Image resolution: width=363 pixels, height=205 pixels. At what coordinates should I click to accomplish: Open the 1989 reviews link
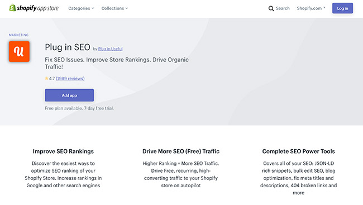(x=70, y=79)
